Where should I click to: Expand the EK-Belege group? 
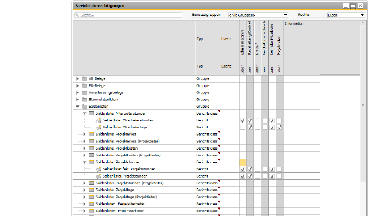(x=77, y=85)
